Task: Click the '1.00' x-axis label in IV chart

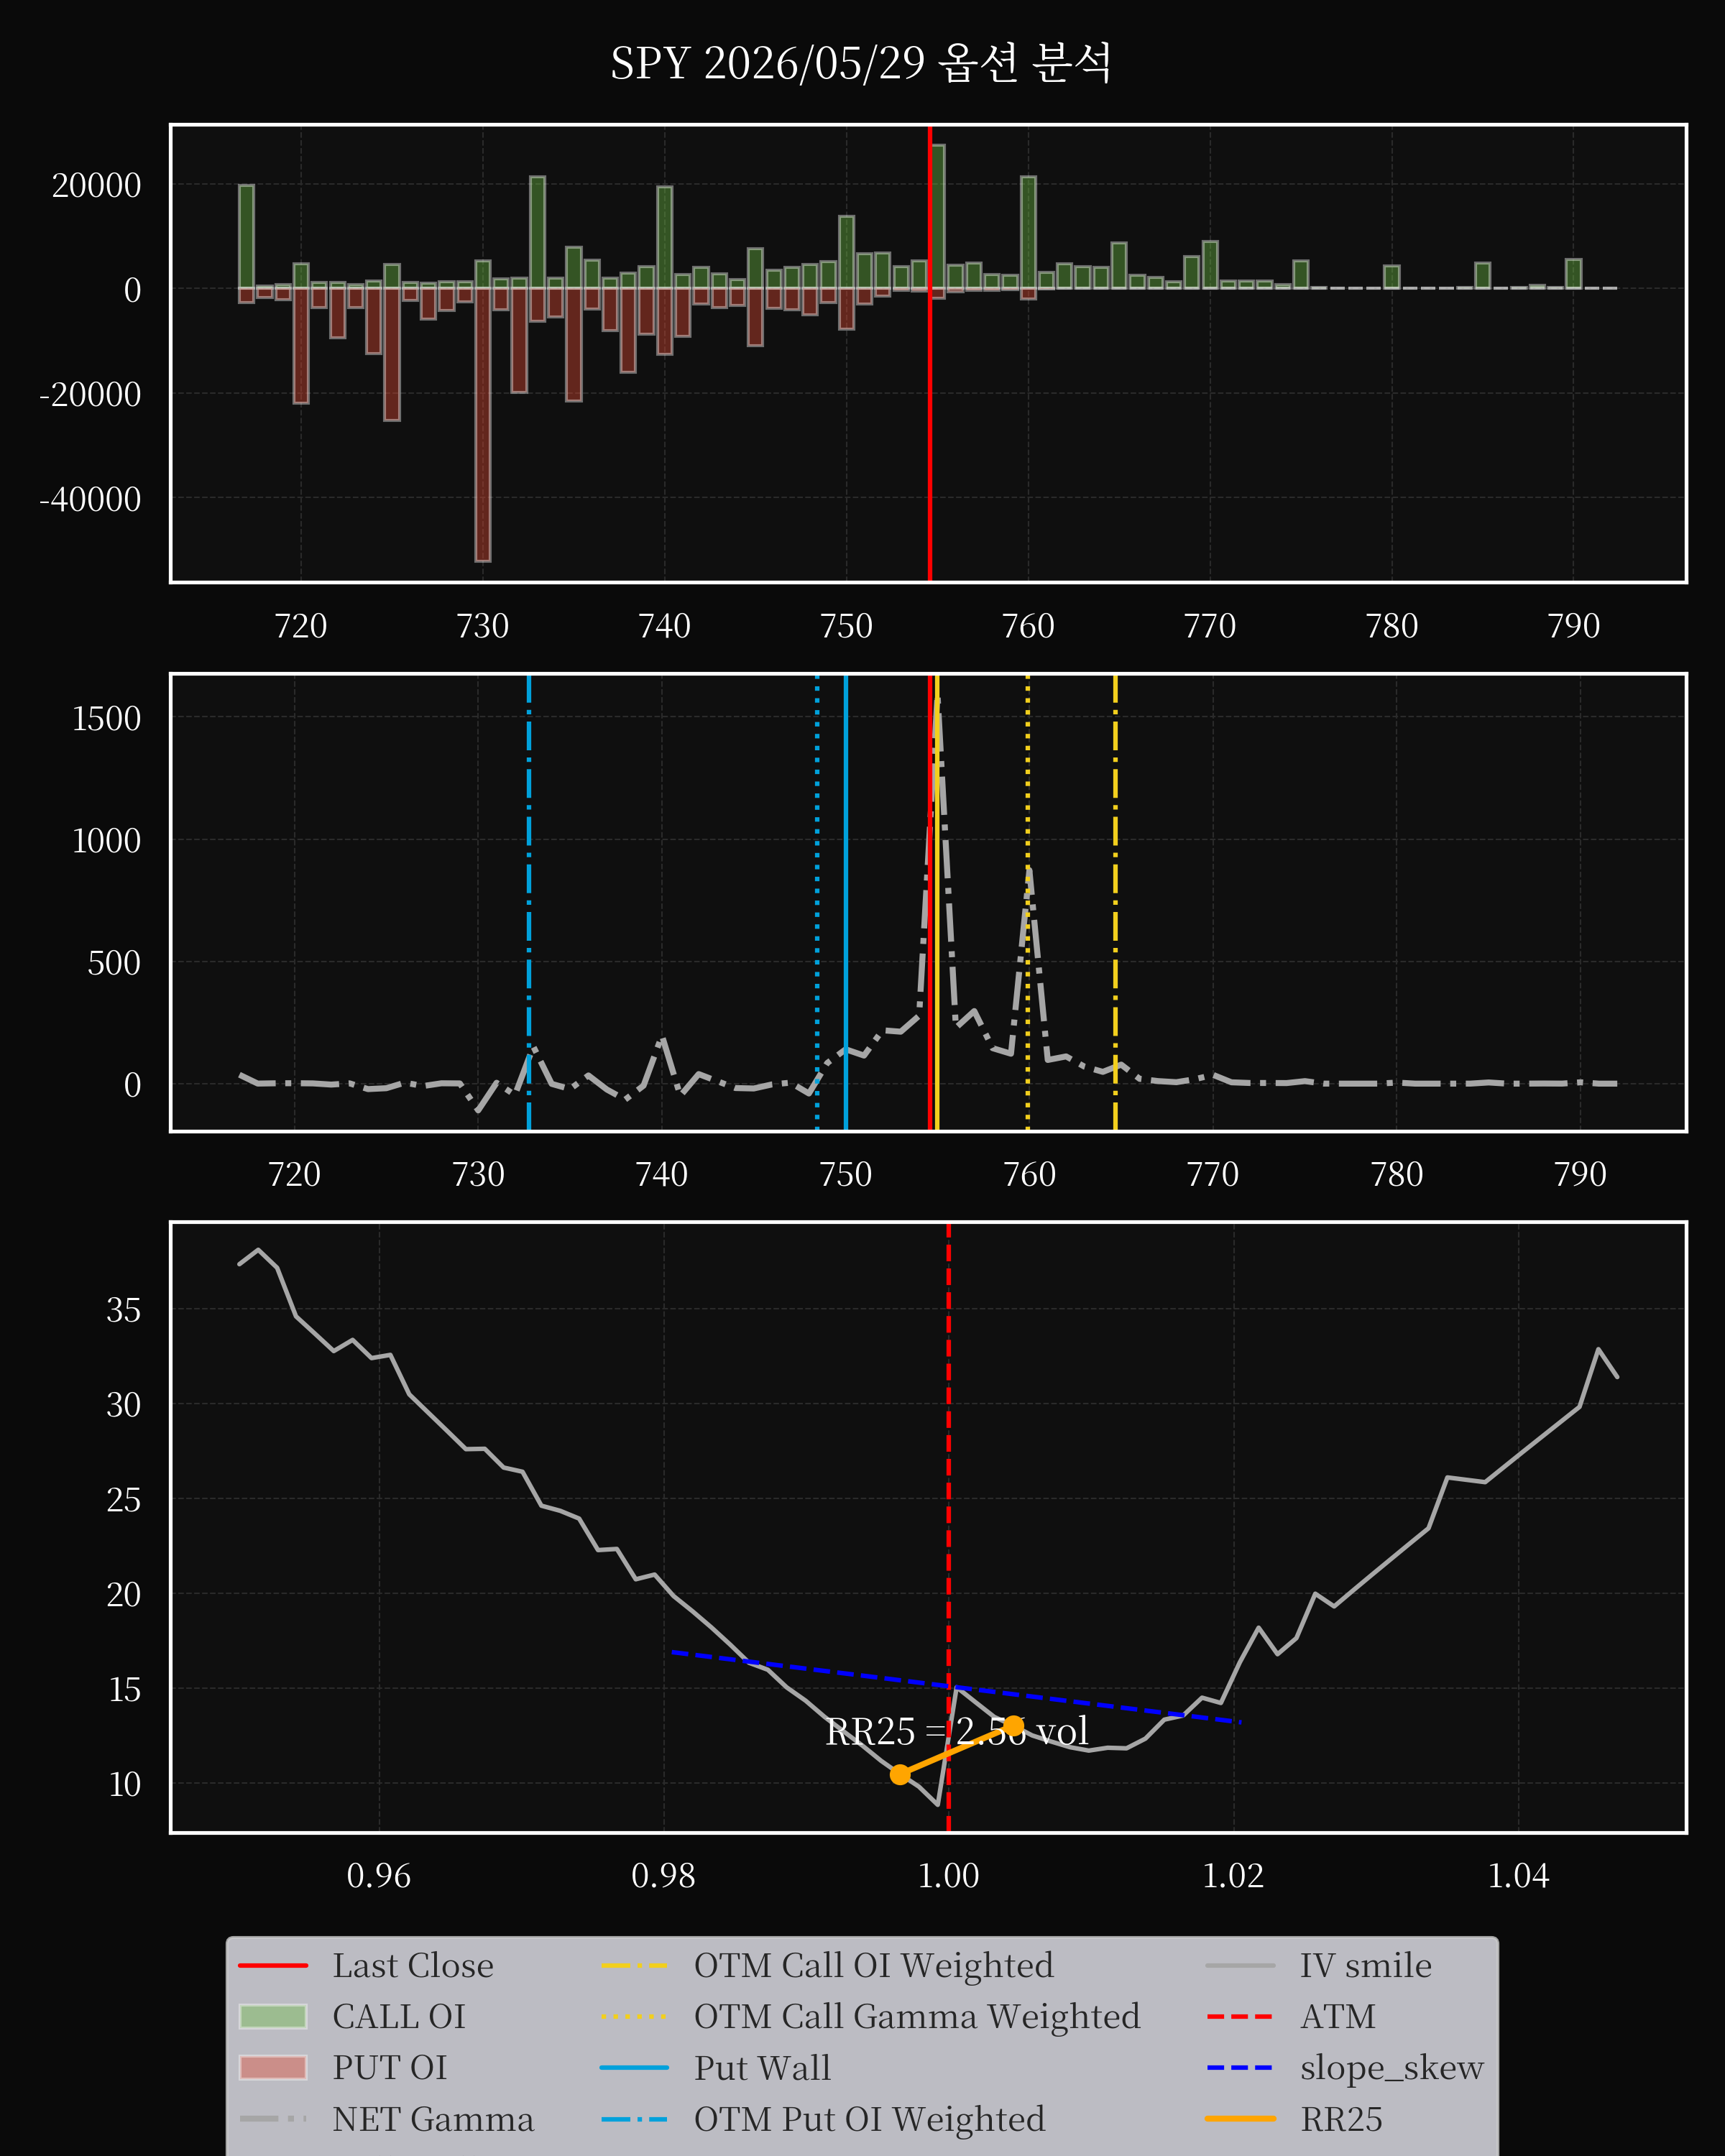Action: click(x=948, y=1875)
